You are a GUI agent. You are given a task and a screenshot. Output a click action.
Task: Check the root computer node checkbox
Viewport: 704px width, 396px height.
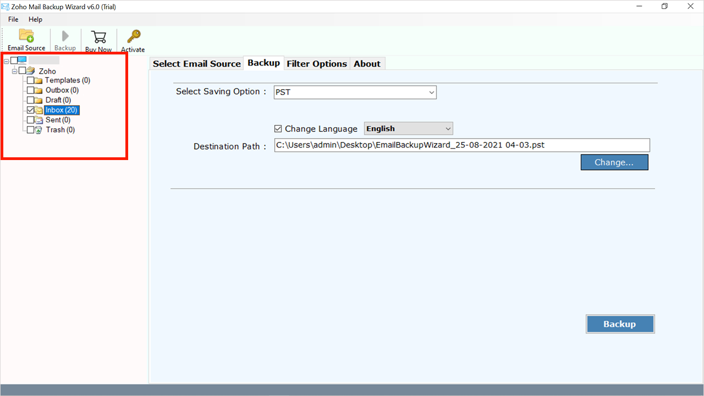coord(14,60)
